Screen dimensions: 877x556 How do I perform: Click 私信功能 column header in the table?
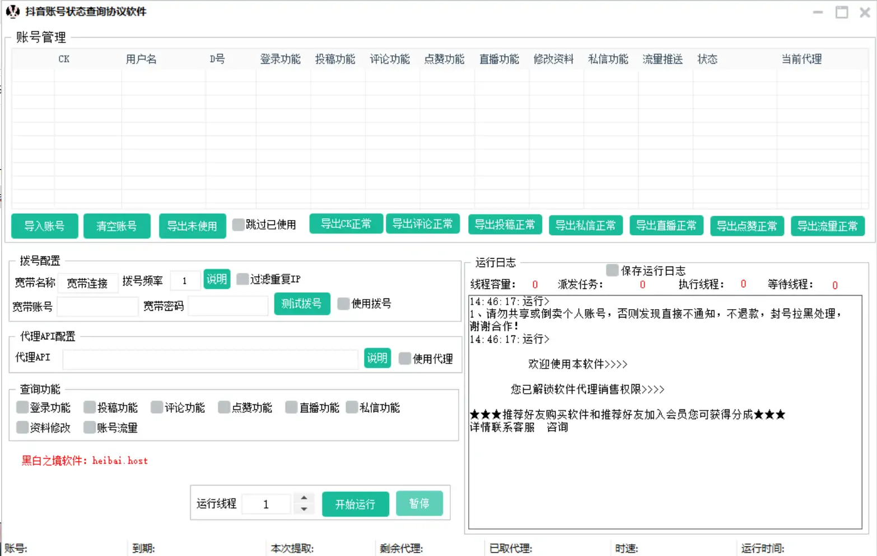608,59
